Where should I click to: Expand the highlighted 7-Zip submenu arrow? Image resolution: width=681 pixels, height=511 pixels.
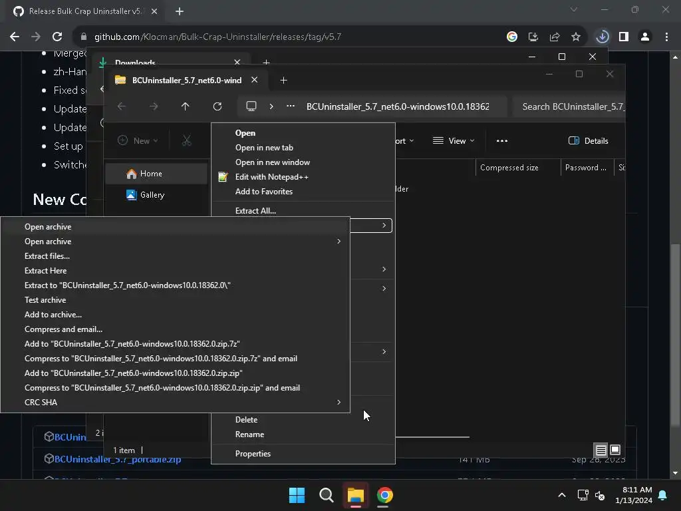click(384, 226)
